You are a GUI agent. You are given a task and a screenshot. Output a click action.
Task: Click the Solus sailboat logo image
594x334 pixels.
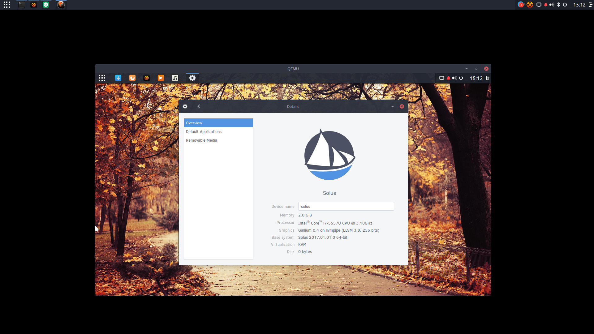click(x=329, y=154)
